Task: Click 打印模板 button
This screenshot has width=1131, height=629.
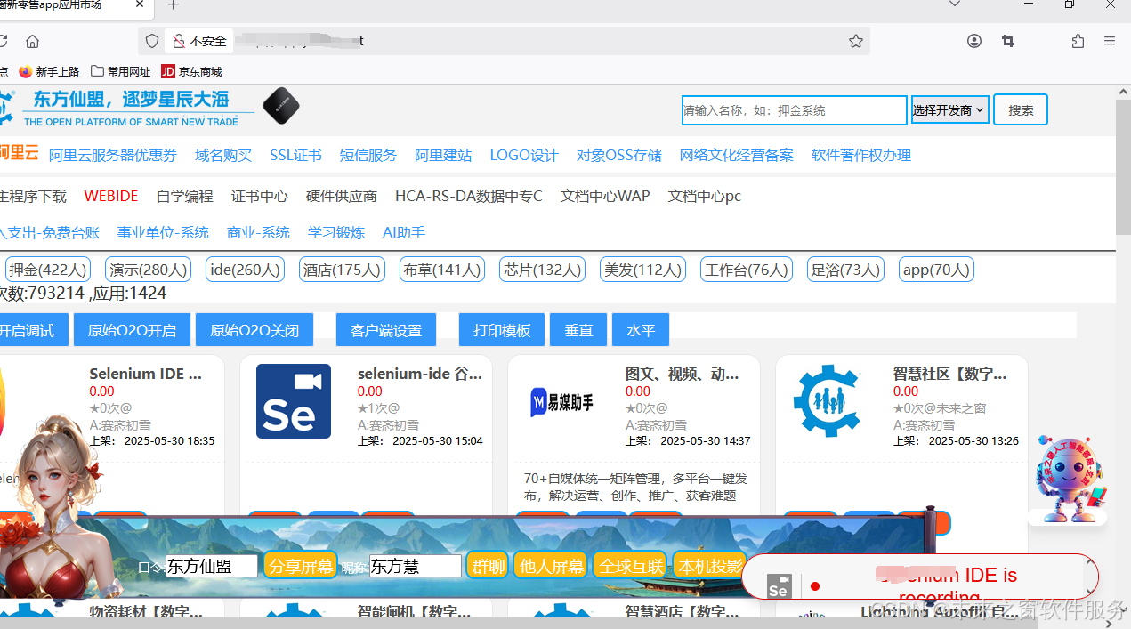Action: coord(502,330)
